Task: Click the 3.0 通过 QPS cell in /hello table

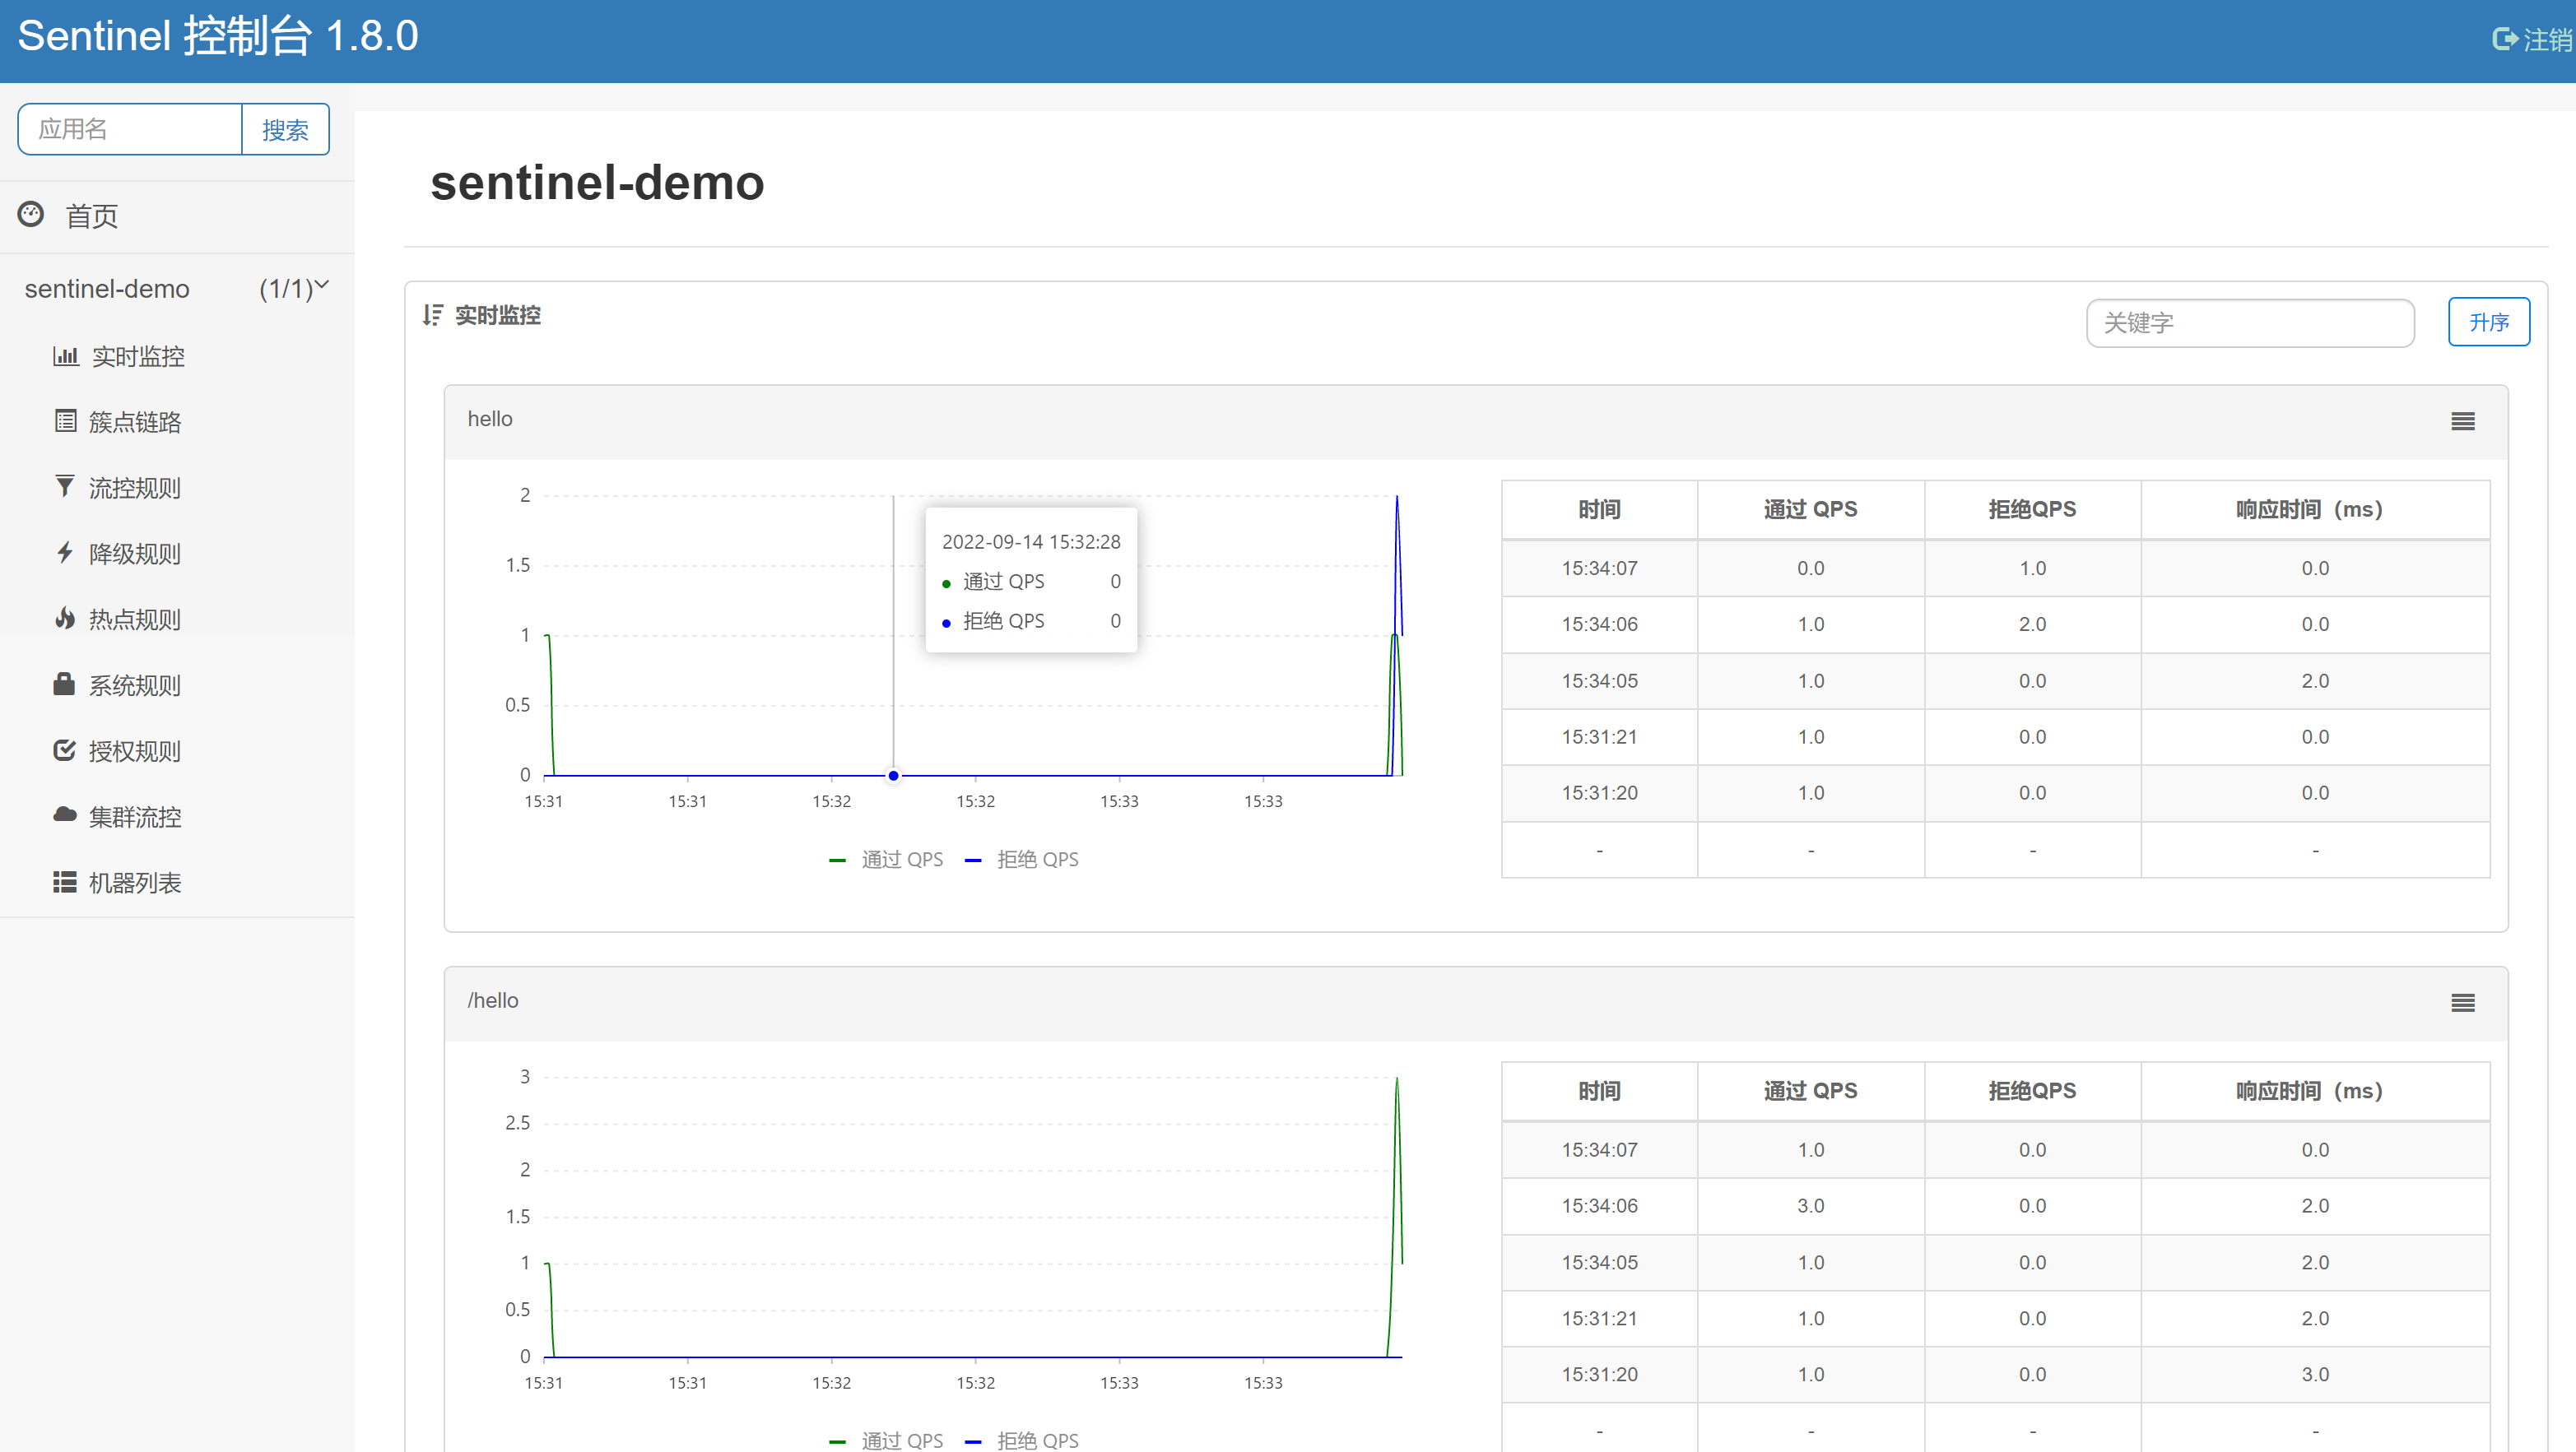Action: (1810, 1206)
